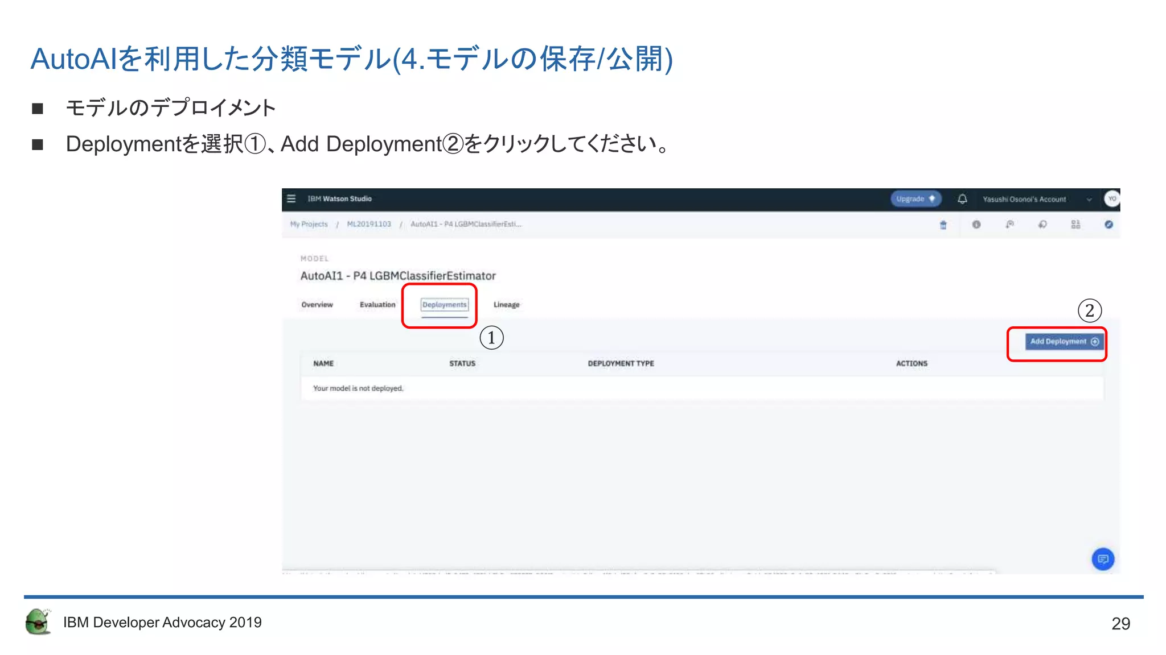Viewport: 1166px width, 655px height.
Task: Click the AutoAI1 - P4 LGBMClassifierEsti... breadcrumb
Action: [466, 224]
